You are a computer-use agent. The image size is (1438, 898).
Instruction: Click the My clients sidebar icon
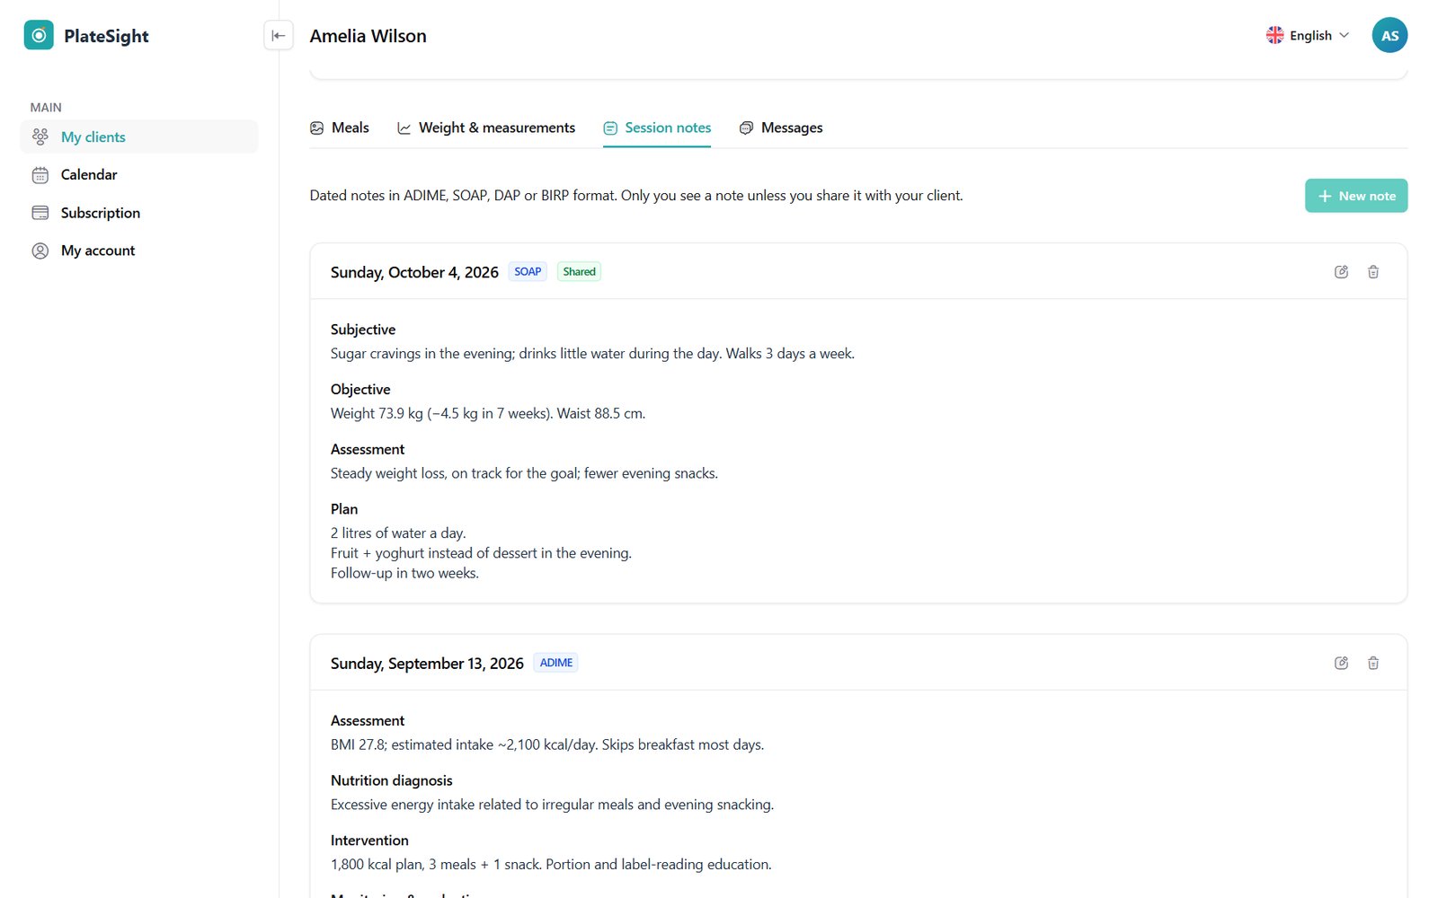tap(40, 136)
